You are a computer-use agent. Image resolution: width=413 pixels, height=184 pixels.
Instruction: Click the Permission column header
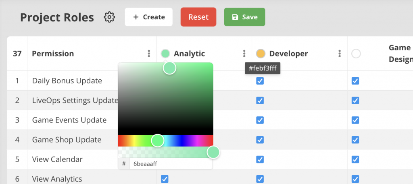coord(53,54)
